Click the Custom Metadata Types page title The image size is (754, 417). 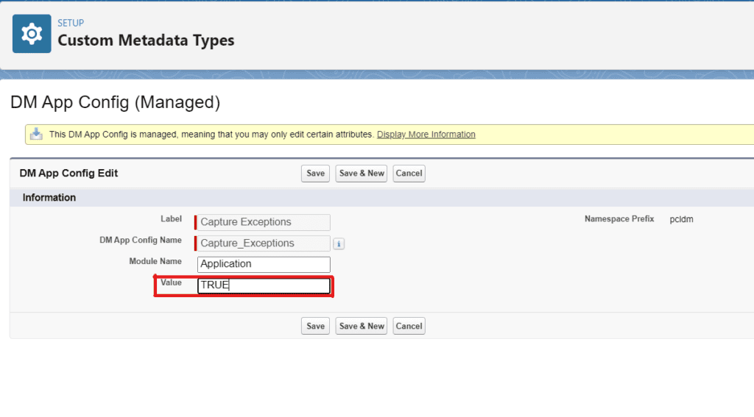(x=146, y=40)
